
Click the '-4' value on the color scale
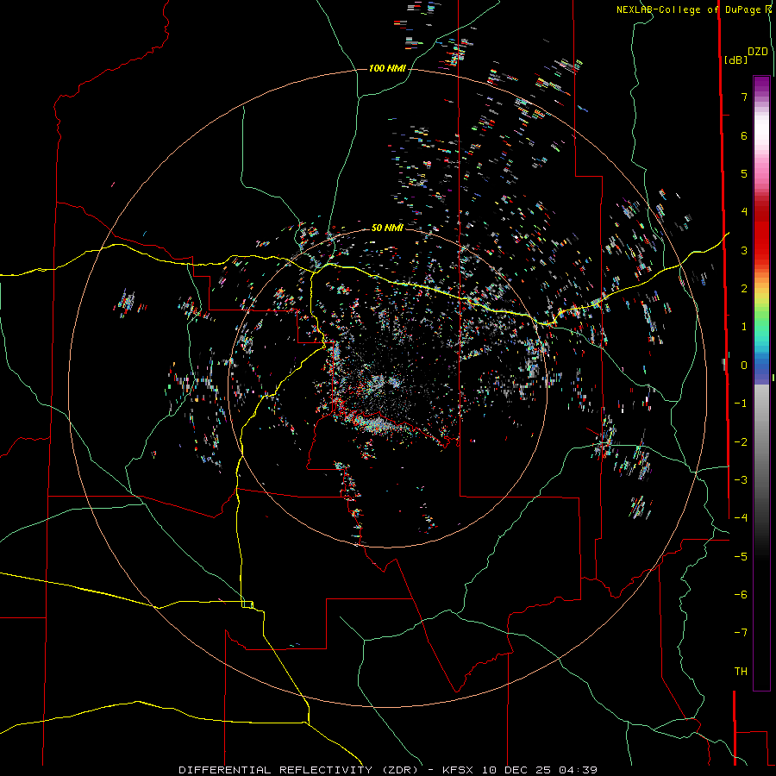741,518
